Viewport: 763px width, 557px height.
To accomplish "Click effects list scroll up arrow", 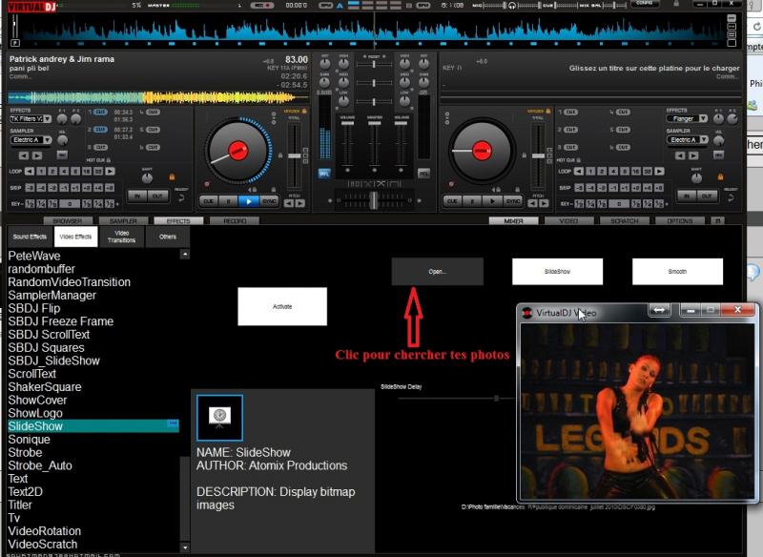I will coord(185,254).
